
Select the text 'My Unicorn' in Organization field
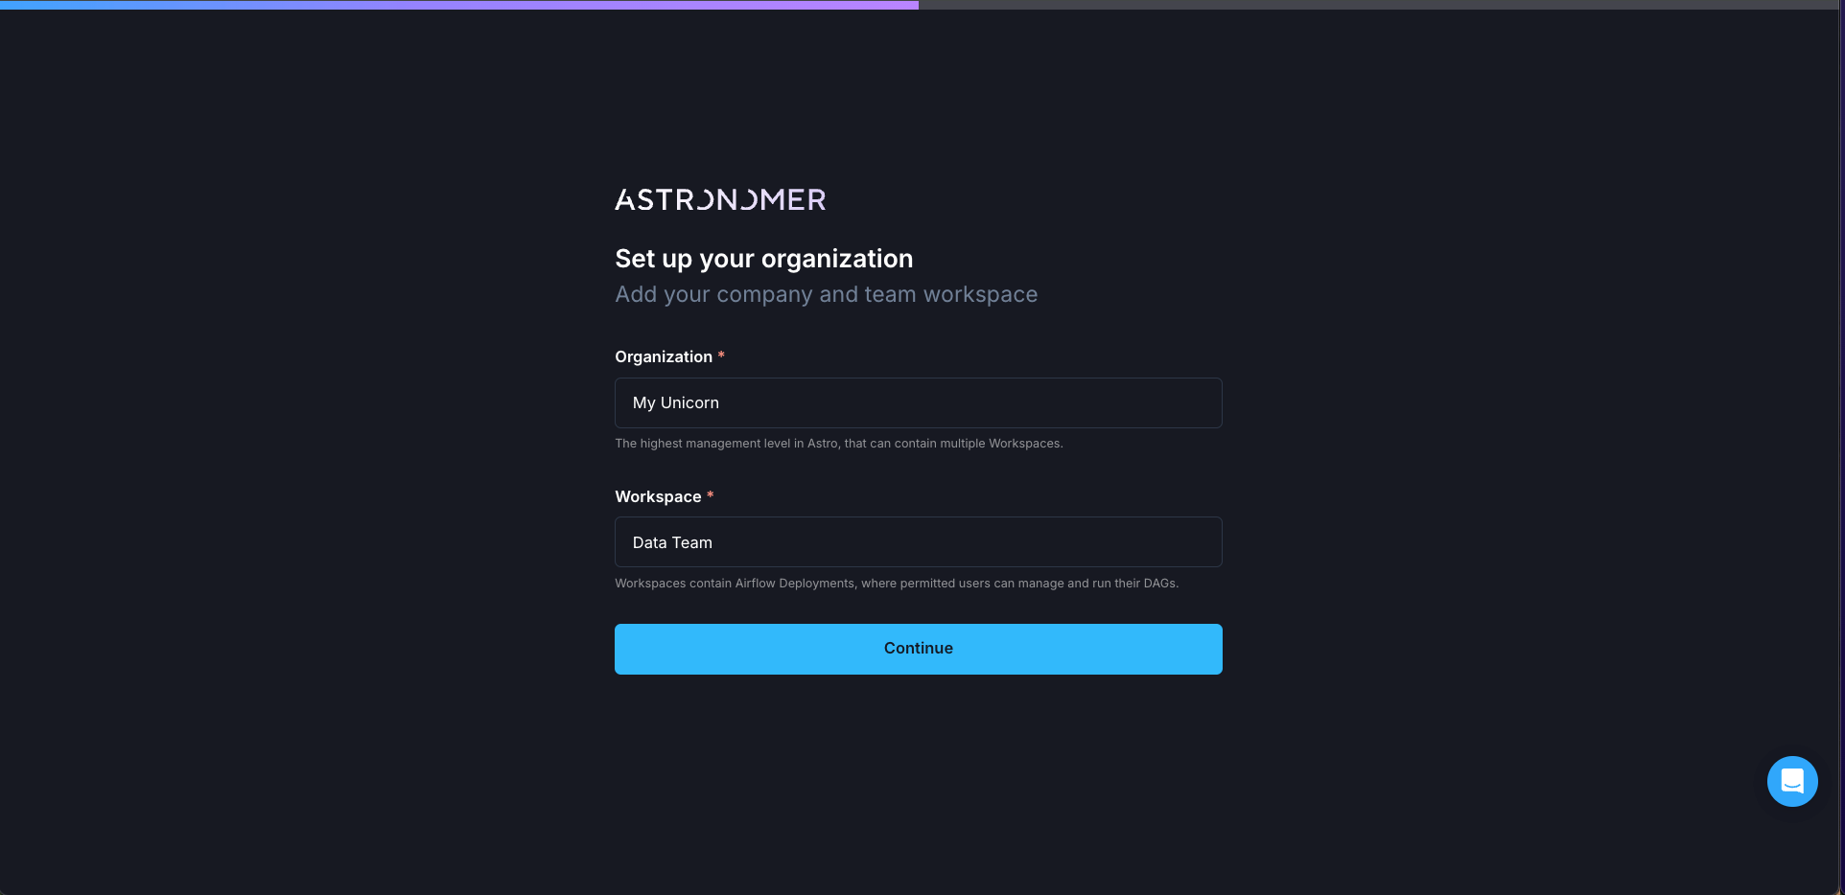tap(675, 402)
